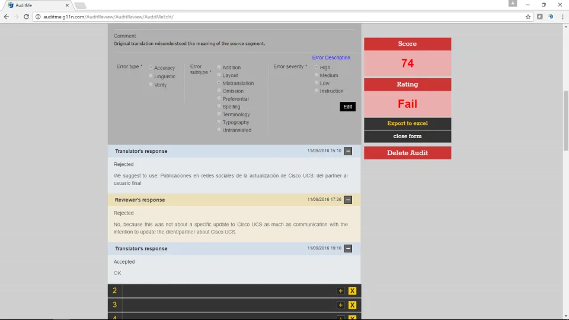The width and height of the screenshot is (569, 320).
Task: Collapse the first Translator's response at 15:10
Action: coord(348,151)
